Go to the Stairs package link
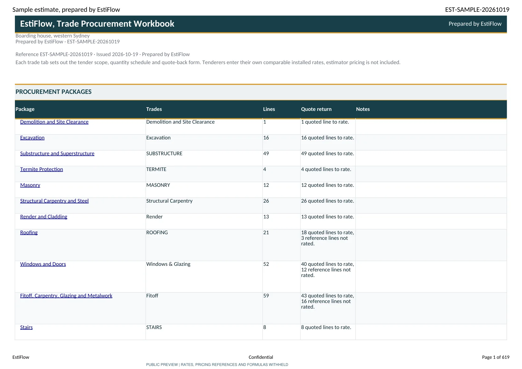This screenshot has width=522, height=369. [x=26, y=327]
